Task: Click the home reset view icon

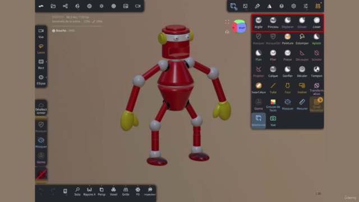Action: pyautogui.click(x=227, y=32)
